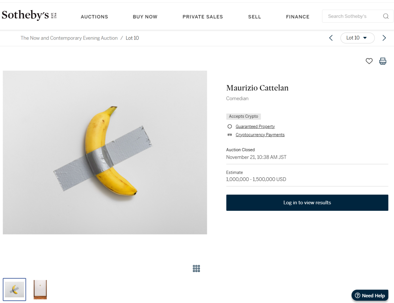Click the Cryptocurrency Payments glasses icon
The image size is (394, 303).
click(x=230, y=135)
